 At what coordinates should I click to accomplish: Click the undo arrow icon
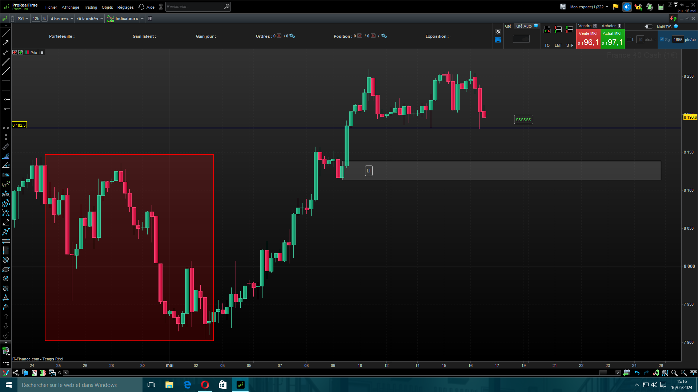click(x=637, y=373)
